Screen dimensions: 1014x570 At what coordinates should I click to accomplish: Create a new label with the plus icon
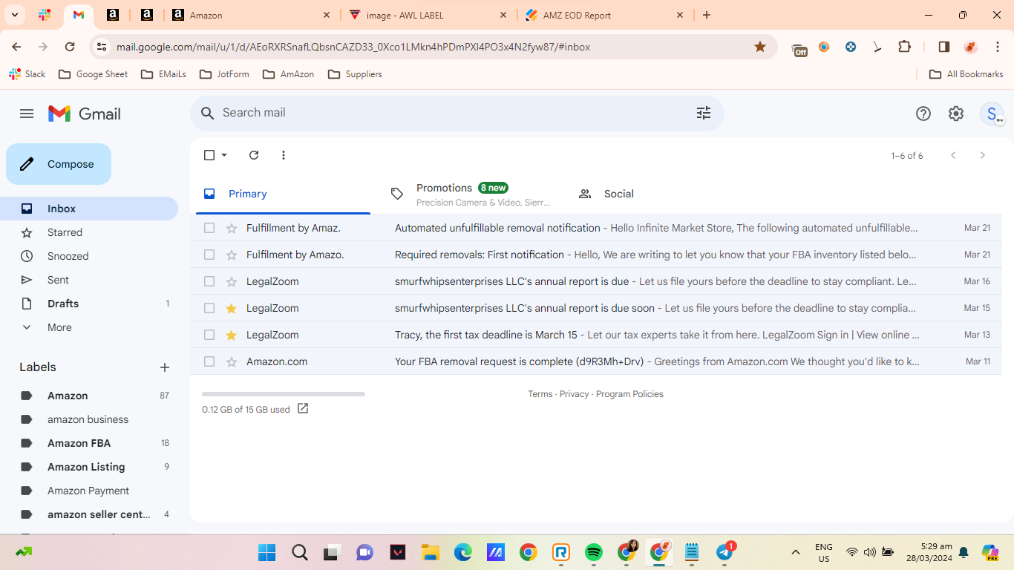coord(165,367)
